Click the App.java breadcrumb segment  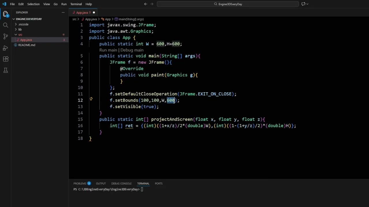[91, 19]
